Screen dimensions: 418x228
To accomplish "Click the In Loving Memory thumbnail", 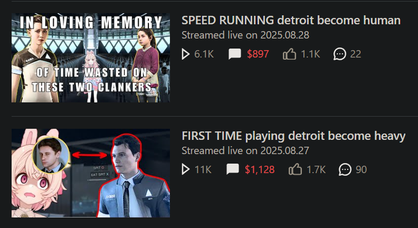I will click(x=91, y=58).
